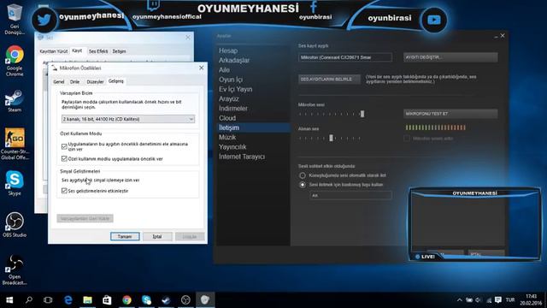
Task: Switch to Steam on the taskbar
Action: click(x=166, y=300)
